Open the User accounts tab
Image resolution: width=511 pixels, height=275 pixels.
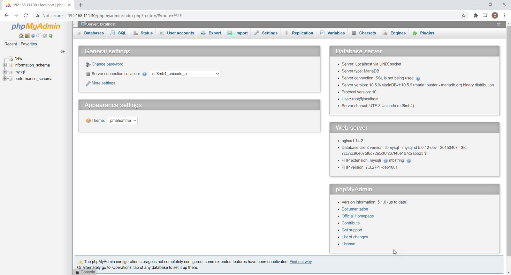(x=177, y=33)
